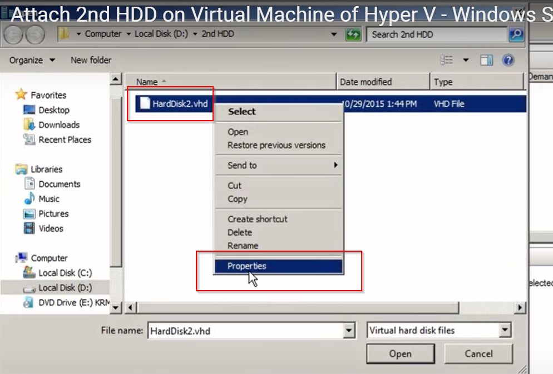Choose Create shortcut from the context menu

279,219
